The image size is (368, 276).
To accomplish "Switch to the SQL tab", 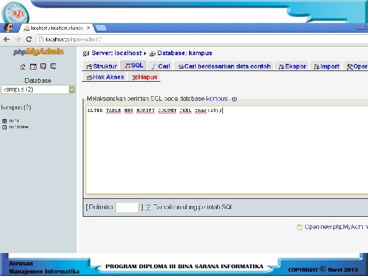I will point(134,65).
